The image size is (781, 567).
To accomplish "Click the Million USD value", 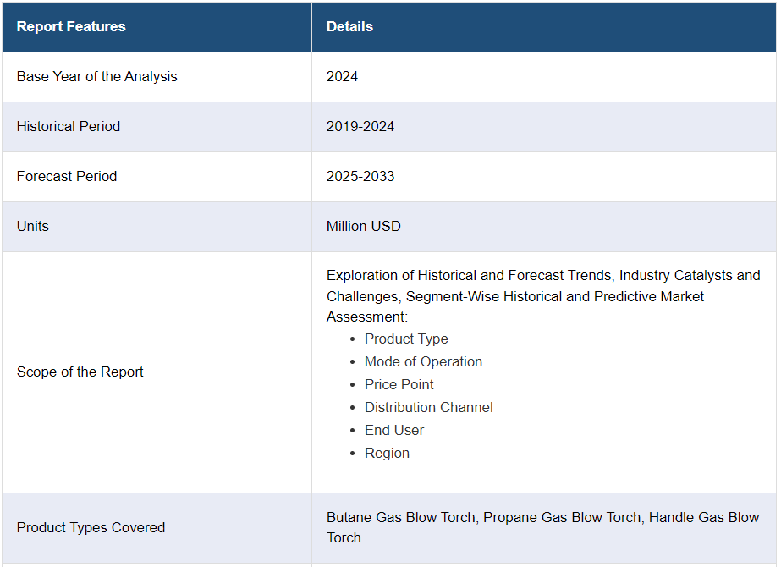I will click(x=364, y=226).
